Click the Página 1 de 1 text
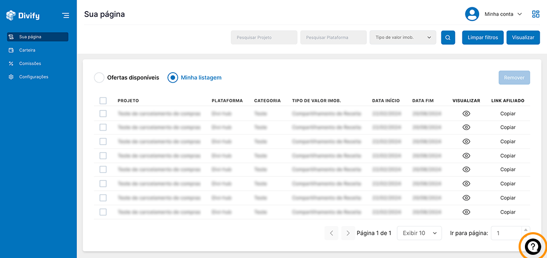Screen dimensions: 547x258 point(374,233)
